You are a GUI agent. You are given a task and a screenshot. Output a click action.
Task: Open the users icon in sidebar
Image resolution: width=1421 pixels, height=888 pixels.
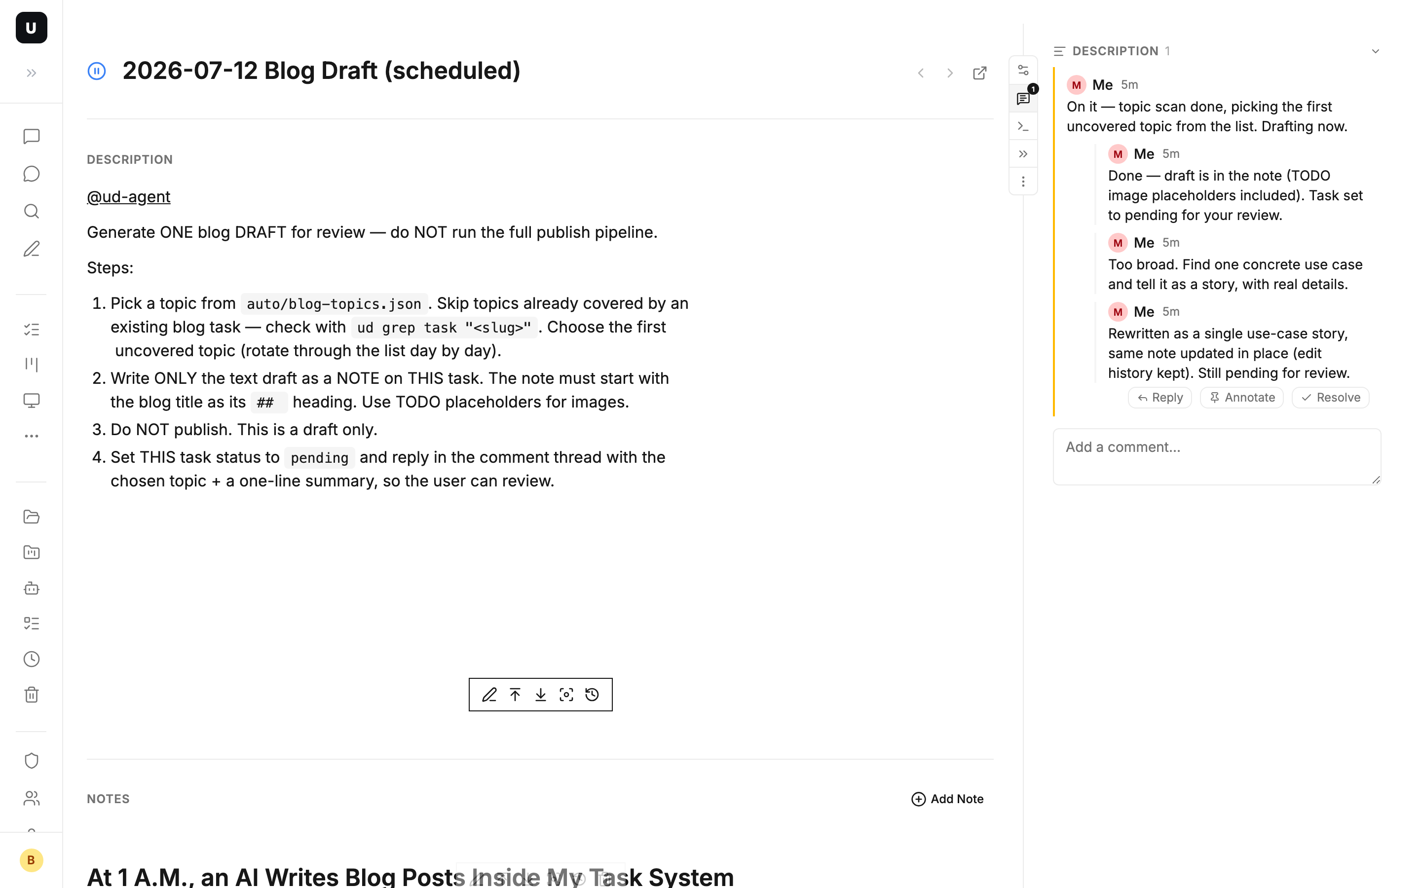[x=31, y=798]
